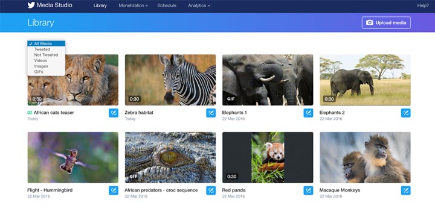Click the Upload media button
The width and height of the screenshot is (435, 217).
click(386, 23)
